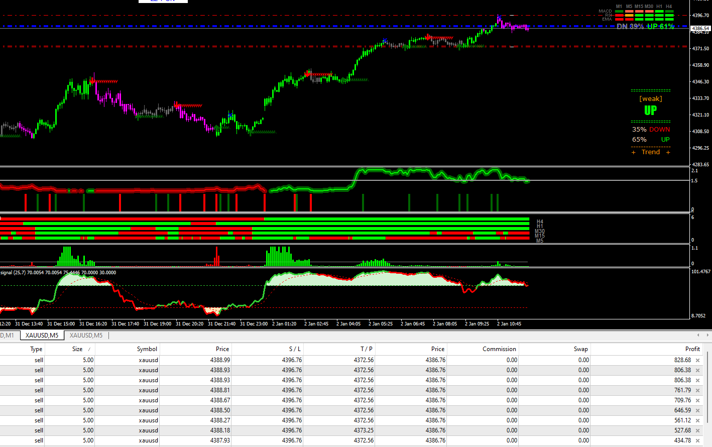Click the Commission column header

(499, 349)
